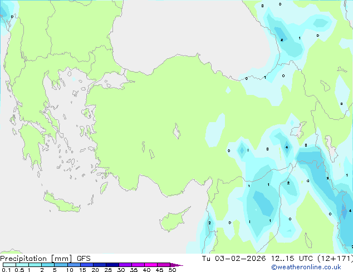The height and width of the screenshot is (272, 353).
Task: Pick the purple swatch between 35 and 40
Action: tap(138, 265)
